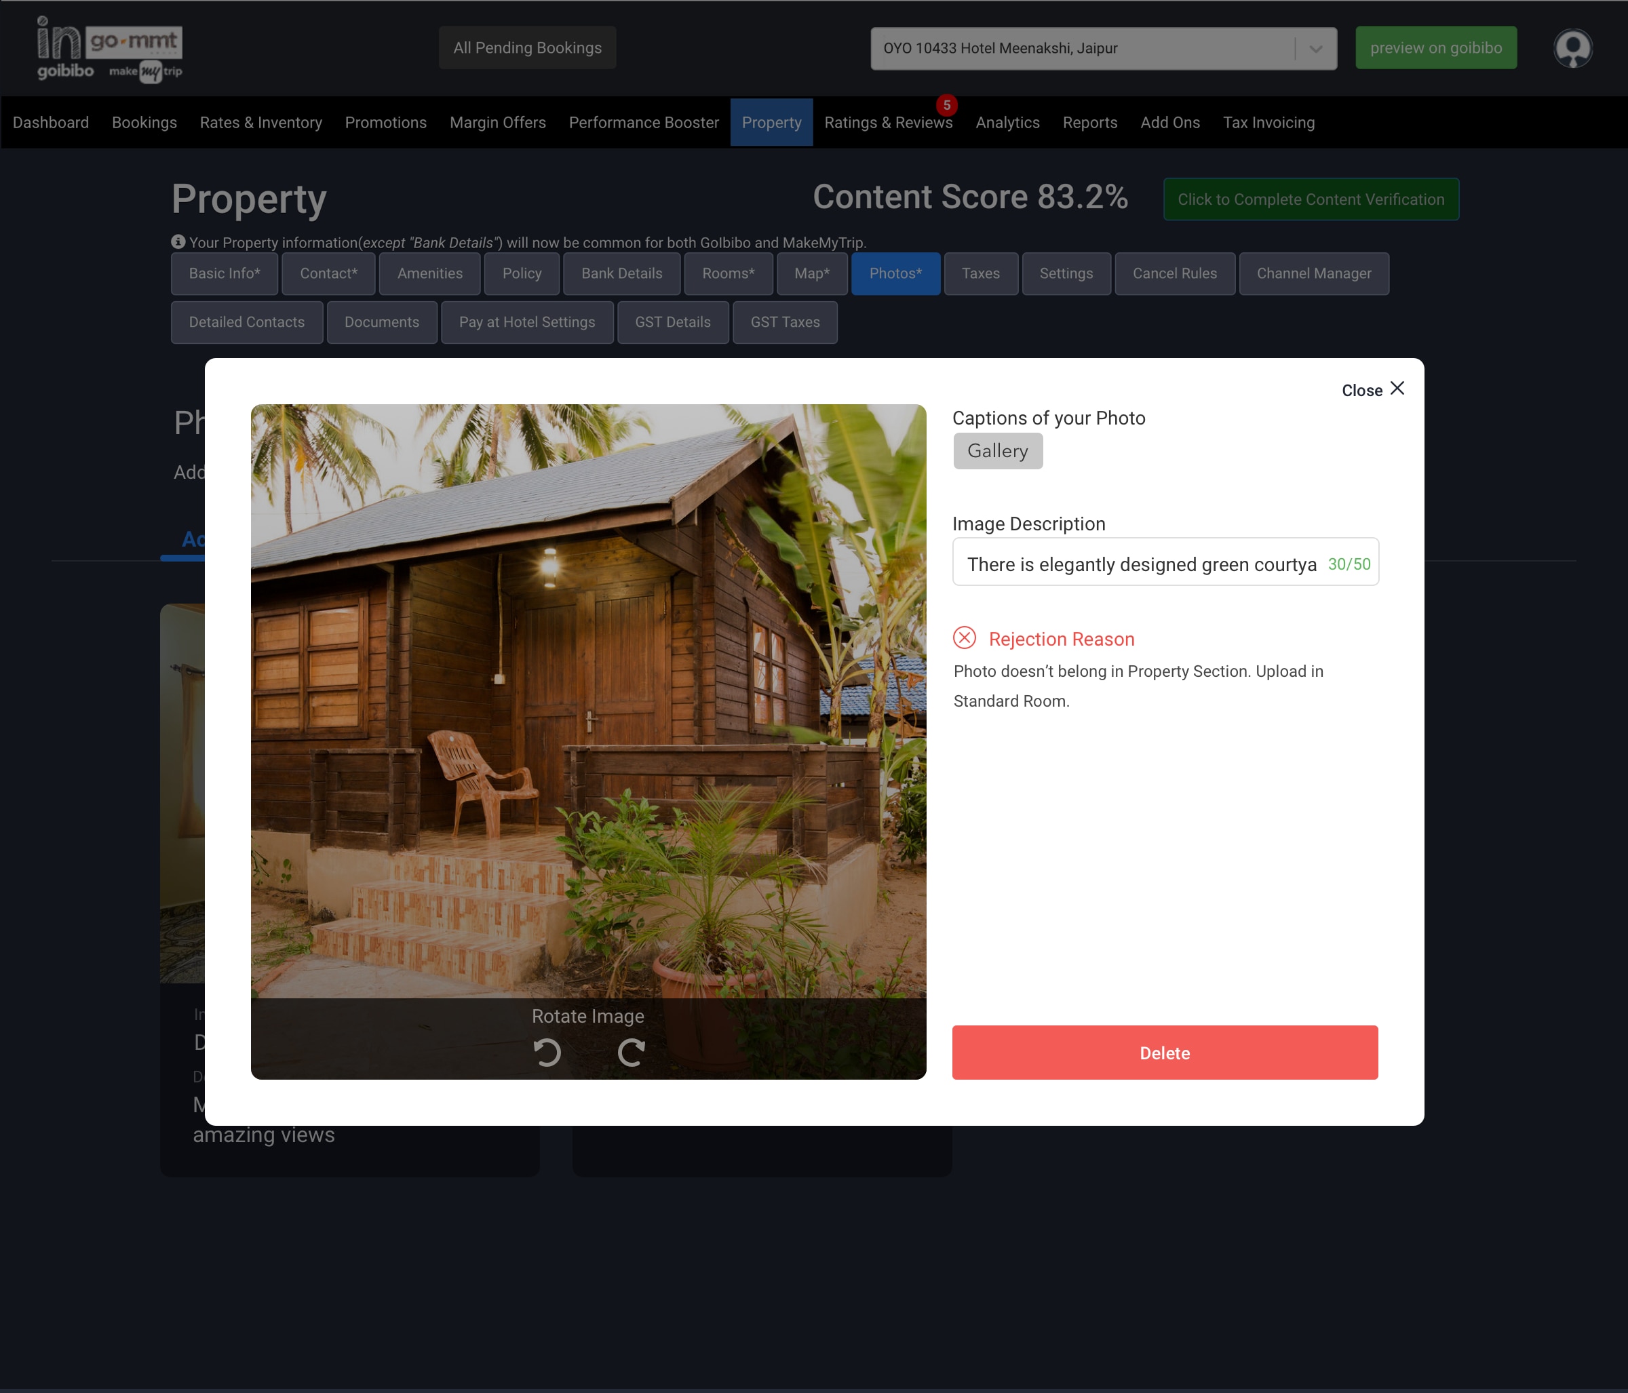Edit the Image Description field

(1141, 564)
